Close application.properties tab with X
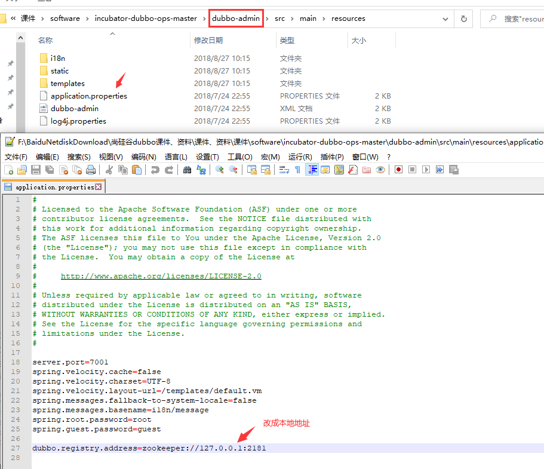The height and width of the screenshot is (469, 544). (99, 187)
